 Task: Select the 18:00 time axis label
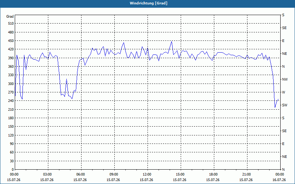click(214, 174)
